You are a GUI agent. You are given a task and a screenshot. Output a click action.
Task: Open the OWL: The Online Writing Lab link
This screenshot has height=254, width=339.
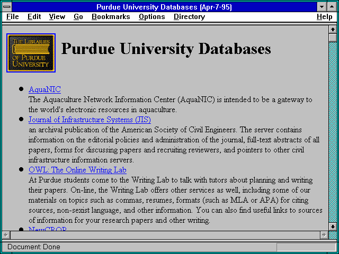tap(77, 170)
